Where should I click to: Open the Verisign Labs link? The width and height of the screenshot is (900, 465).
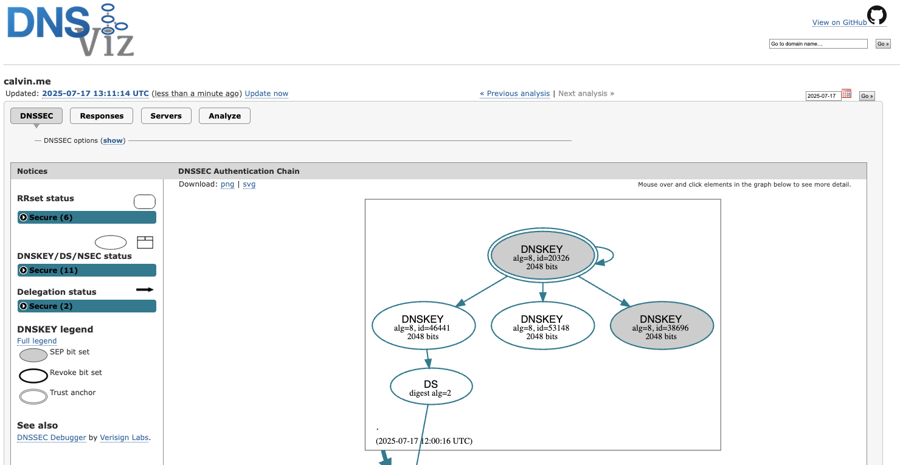coord(124,438)
